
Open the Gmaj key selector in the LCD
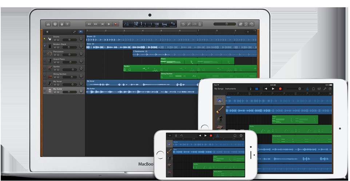pyautogui.click(x=164, y=24)
